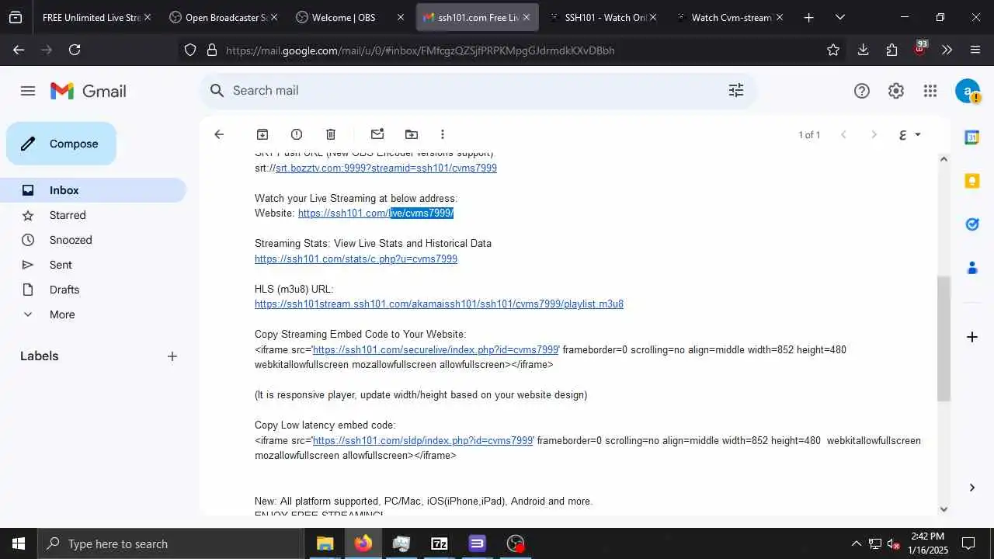Open the More three-dot email menu

[443, 134]
